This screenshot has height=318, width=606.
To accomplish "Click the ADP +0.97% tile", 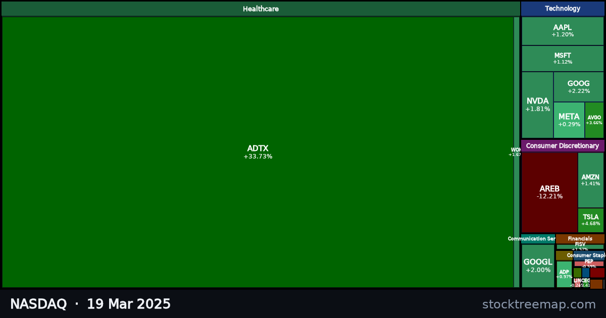I will pos(564,274).
